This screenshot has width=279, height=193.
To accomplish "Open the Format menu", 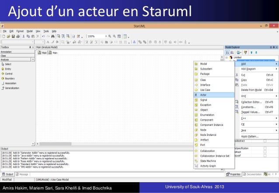I will pos(20,31).
